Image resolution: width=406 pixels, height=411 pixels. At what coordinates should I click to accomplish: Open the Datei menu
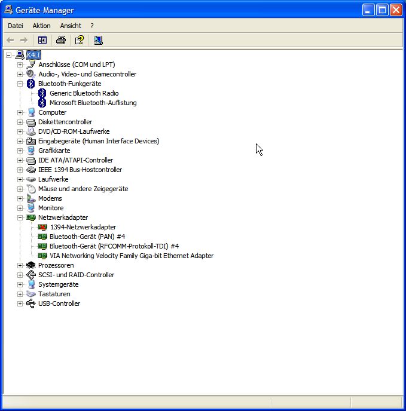pos(16,26)
